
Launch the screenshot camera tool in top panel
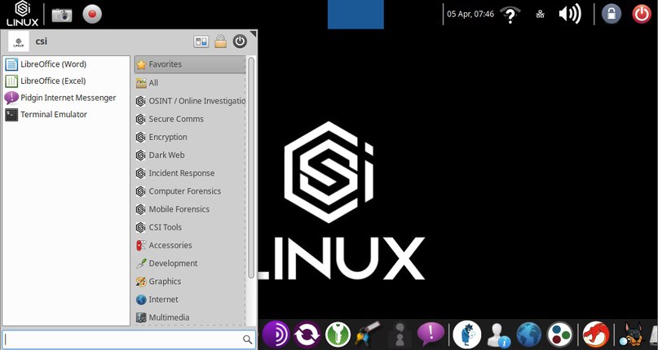(x=62, y=15)
